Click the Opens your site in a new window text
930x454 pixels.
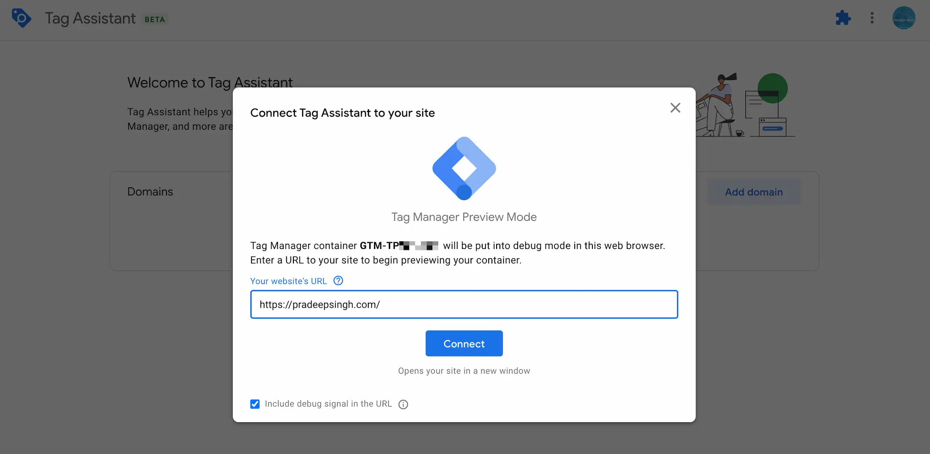(464, 370)
